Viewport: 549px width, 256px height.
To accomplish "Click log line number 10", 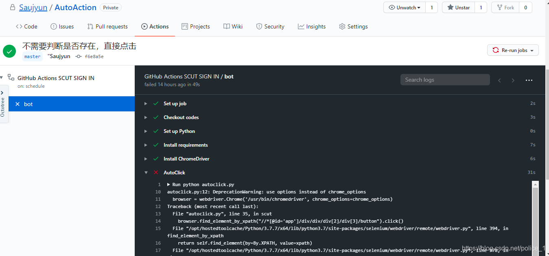I will (158, 192).
